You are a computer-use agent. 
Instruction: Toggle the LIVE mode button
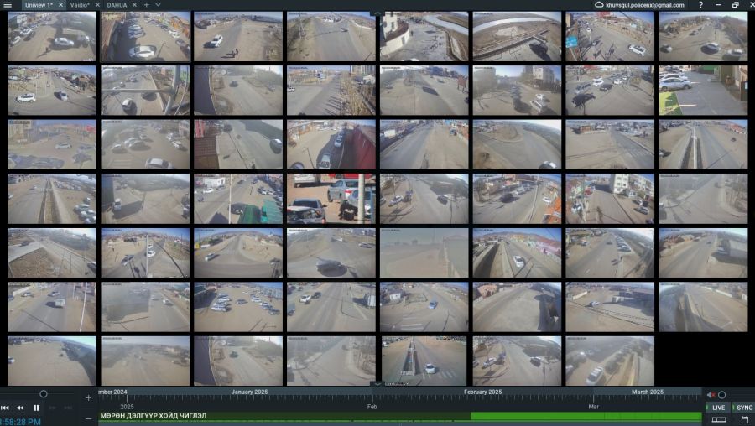[718, 408]
